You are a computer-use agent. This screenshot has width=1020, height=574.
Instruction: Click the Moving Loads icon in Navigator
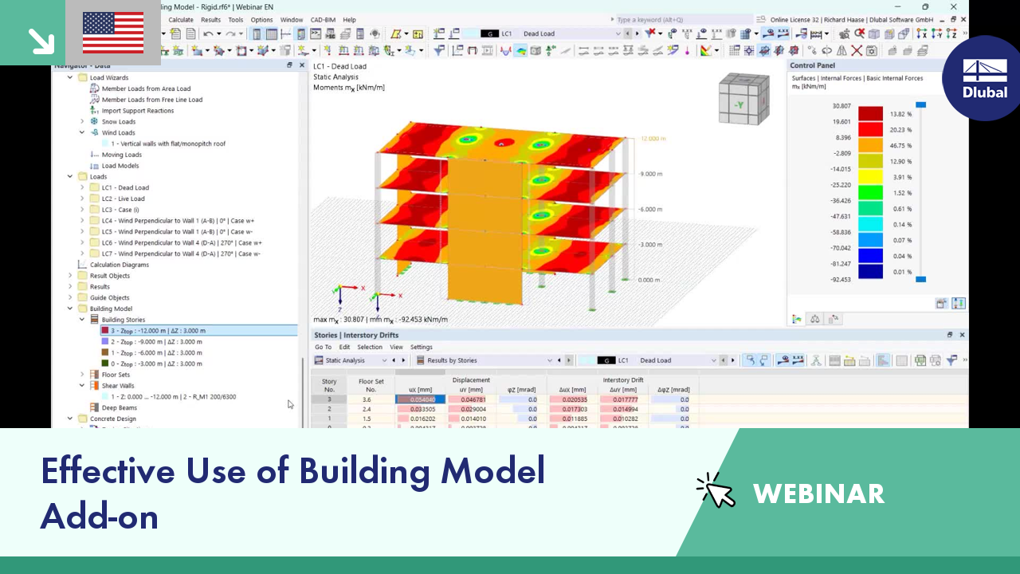(94, 155)
